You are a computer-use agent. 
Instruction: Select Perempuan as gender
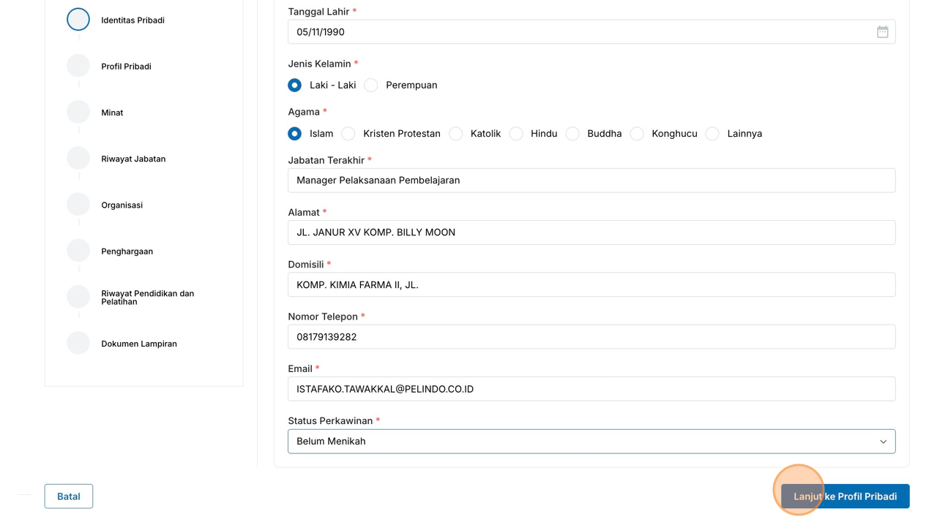[371, 86]
